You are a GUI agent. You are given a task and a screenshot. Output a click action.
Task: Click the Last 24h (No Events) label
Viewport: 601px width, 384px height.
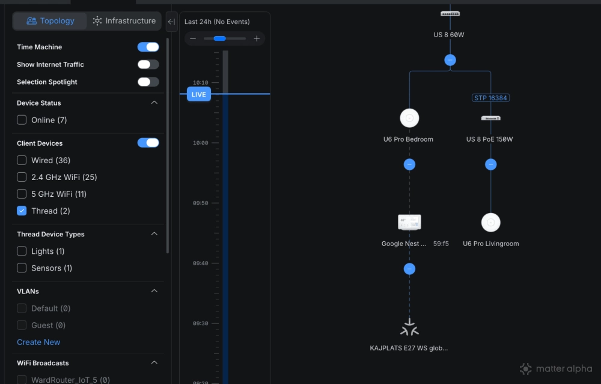point(217,22)
